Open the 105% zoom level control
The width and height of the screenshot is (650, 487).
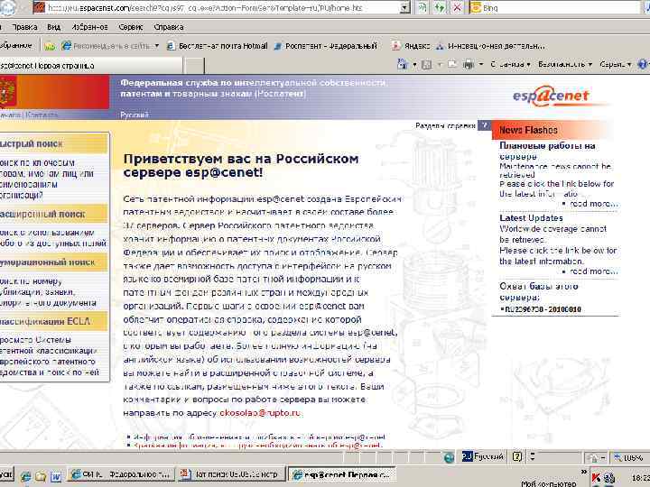[628, 457]
